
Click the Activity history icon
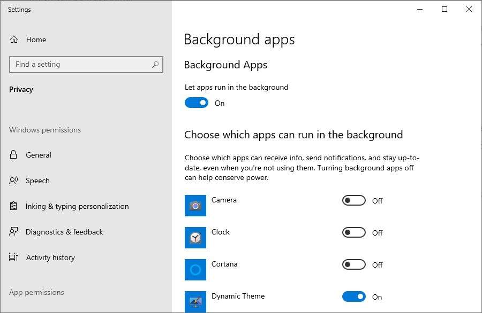pos(13,257)
